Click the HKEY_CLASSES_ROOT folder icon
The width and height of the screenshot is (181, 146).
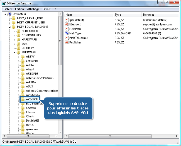point(14,18)
